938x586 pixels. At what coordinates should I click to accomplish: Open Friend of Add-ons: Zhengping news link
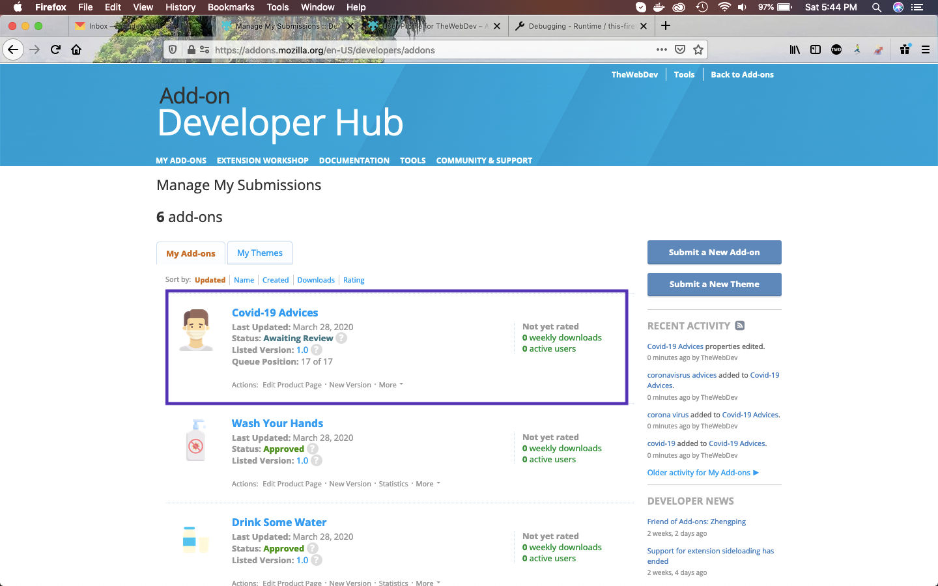(x=696, y=522)
